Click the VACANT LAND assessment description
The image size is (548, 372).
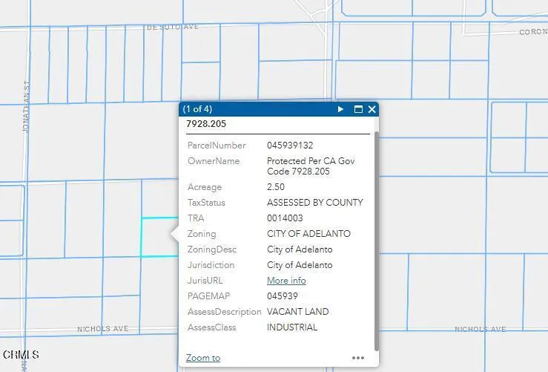tap(297, 312)
